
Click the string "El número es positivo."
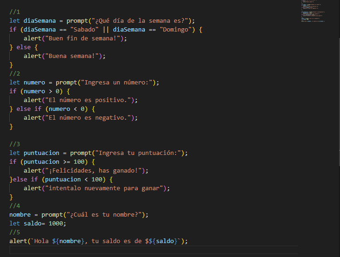click(88, 100)
